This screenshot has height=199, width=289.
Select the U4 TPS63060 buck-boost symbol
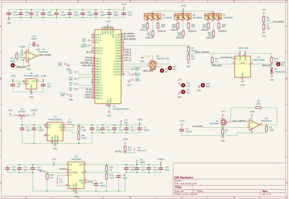[76, 175]
